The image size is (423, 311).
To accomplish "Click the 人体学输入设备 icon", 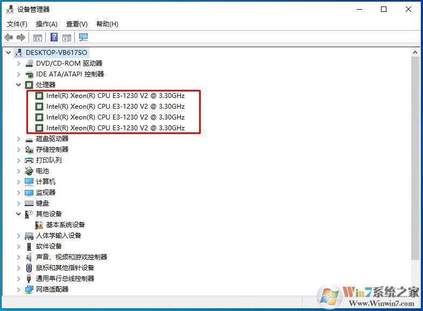I will click(x=29, y=236).
